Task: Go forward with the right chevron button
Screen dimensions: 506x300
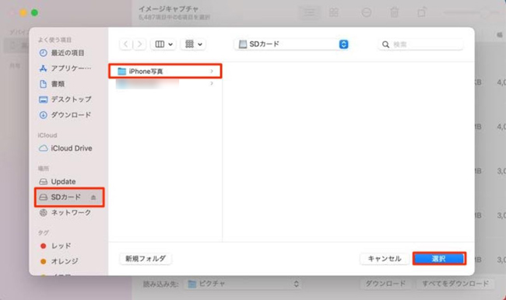Action: point(139,44)
